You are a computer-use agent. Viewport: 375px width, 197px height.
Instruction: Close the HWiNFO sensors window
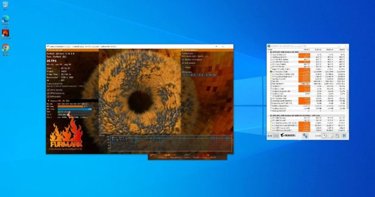[x=345, y=46]
